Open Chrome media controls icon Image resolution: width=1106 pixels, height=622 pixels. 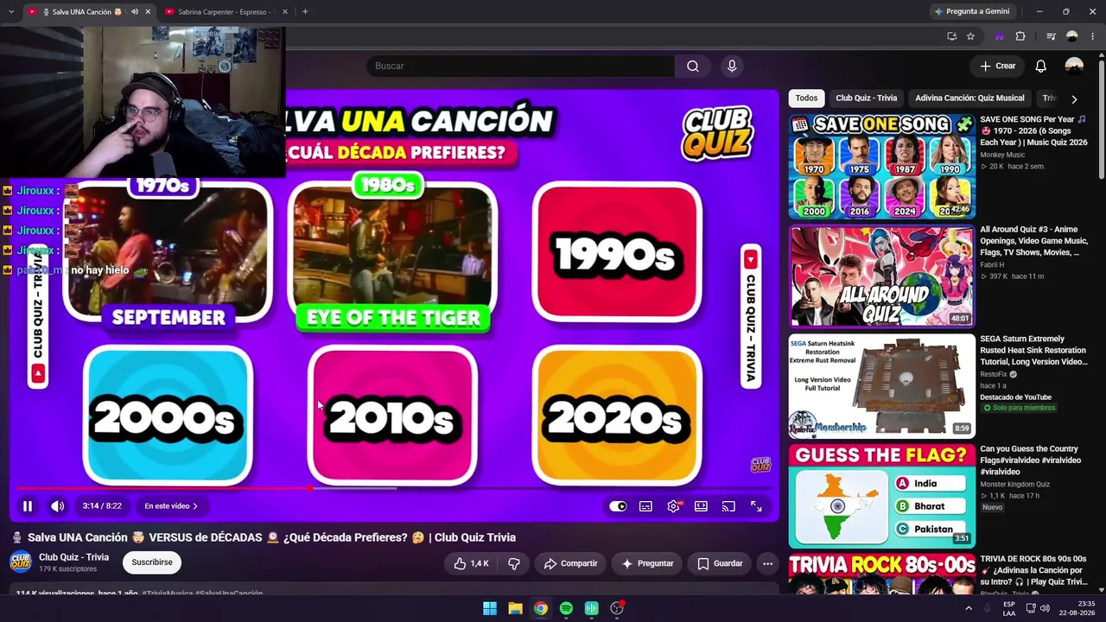click(1051, 36)
